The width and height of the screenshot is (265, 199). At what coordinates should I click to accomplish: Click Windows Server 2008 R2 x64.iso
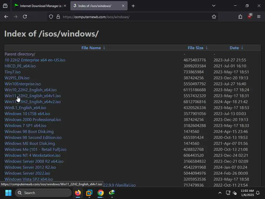click(x=34, y=161)
